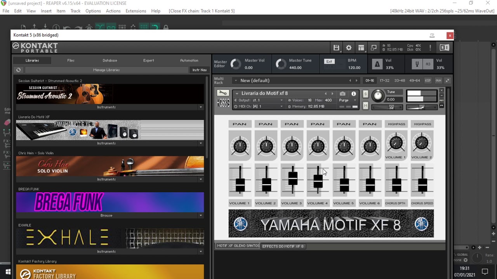Image resolution: width=497 pixels, height=279 pixels.
Task: Expand BREGA FUNK Browse dropdown
Action: (201, 215)
